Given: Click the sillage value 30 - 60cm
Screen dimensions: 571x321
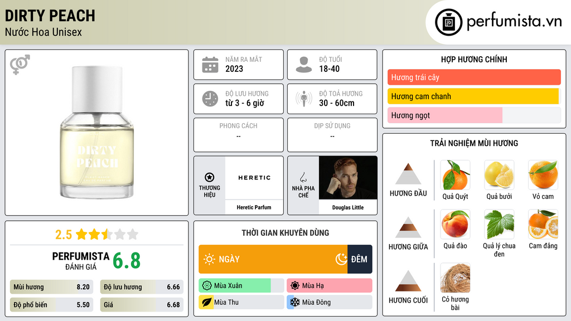Looking at the screenshot, I should [x=337, y=103].
